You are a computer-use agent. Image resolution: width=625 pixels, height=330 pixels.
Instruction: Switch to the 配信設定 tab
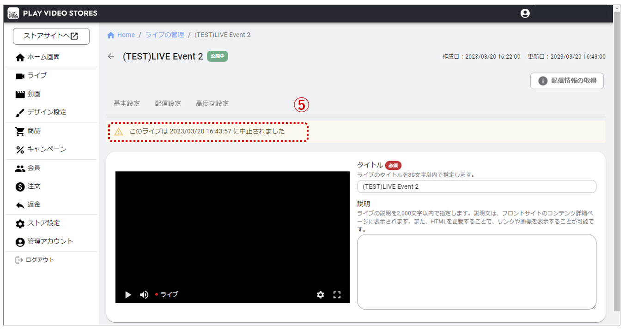click(168, 103)
